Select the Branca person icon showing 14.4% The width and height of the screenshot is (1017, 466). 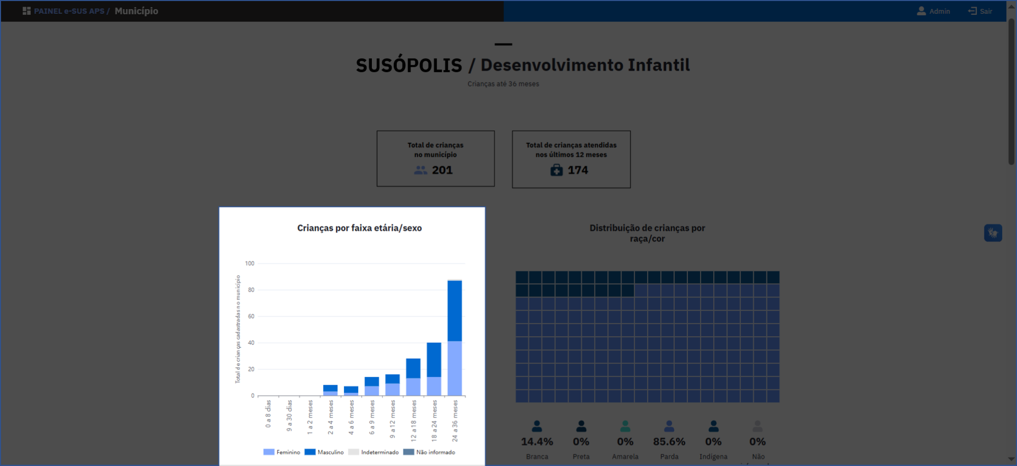point(537,426)
